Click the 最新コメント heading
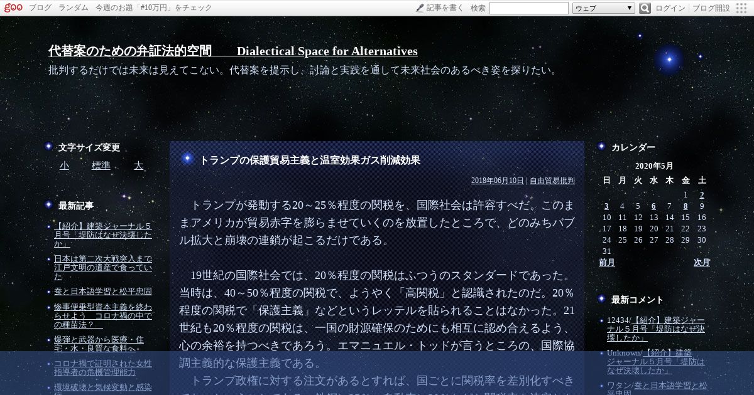Image resolution: width=754 pixels, height=395 pixels. (x=637, y=300)
